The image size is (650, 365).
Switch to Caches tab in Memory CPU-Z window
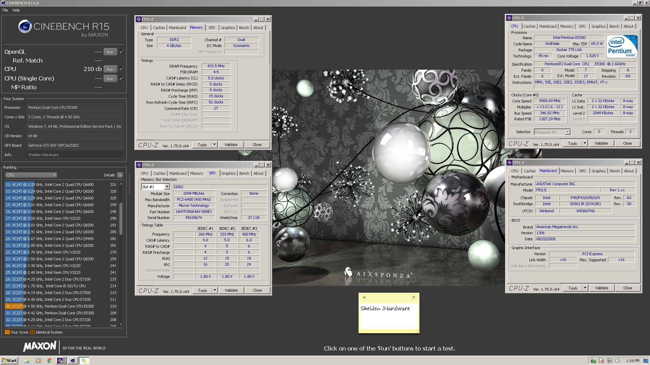click(159, 28)
